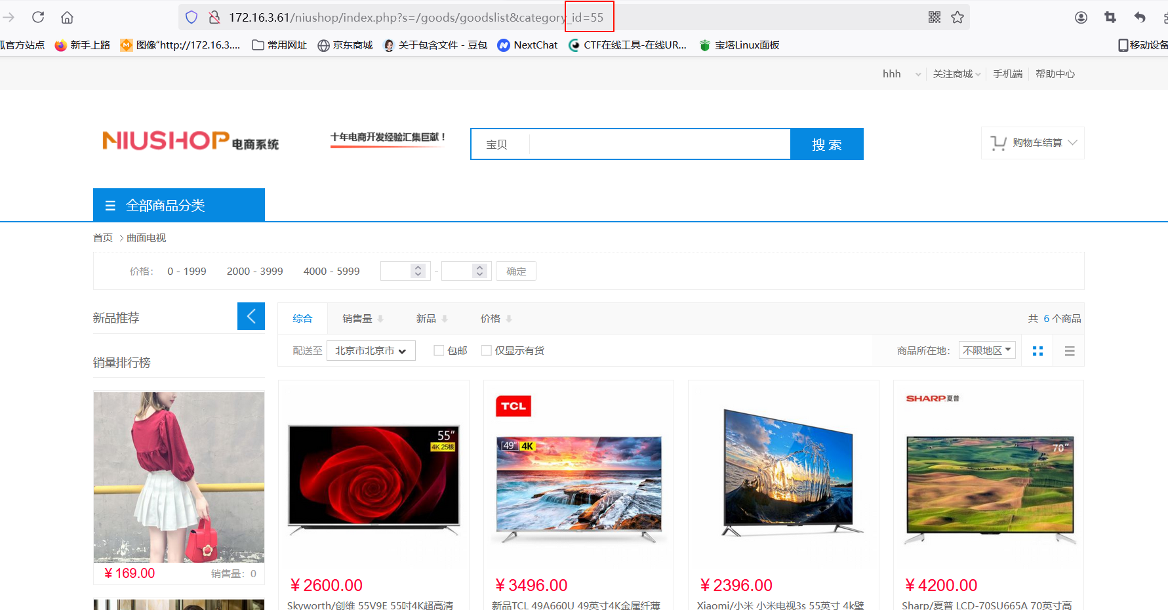Toggle the 包邮 free shipping checkbox
1168x610 pixels.
(x=439, y=350)
